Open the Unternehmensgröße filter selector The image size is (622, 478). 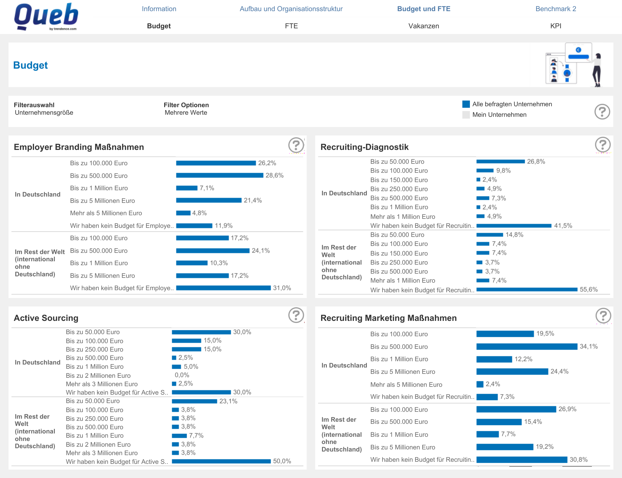44,112
